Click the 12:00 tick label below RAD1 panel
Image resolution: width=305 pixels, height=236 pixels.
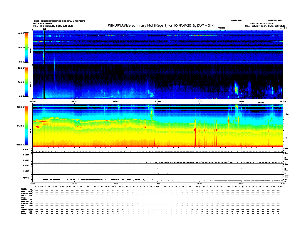pos(158,101)
